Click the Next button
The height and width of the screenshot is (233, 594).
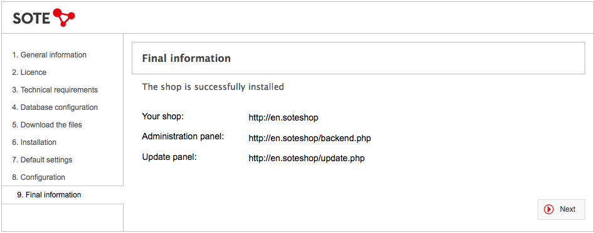click(x=561, y=210)
